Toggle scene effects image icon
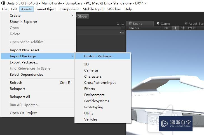The width and height of the screenshot is (204, 135). (190, 28)
